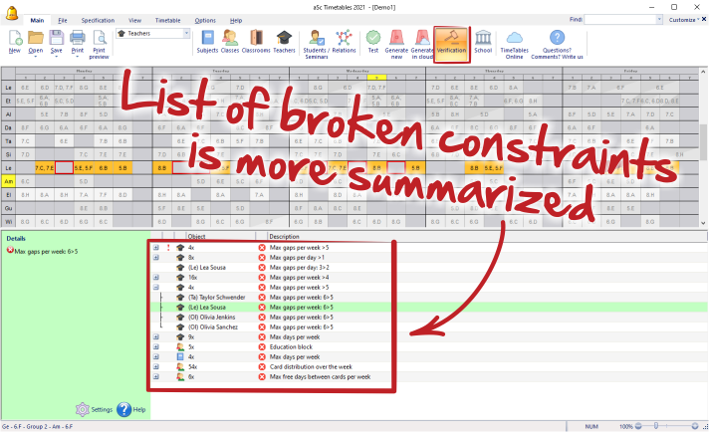709x432 pixels.
Task: Open TimeTables Online
Action: tap(514, 45)
